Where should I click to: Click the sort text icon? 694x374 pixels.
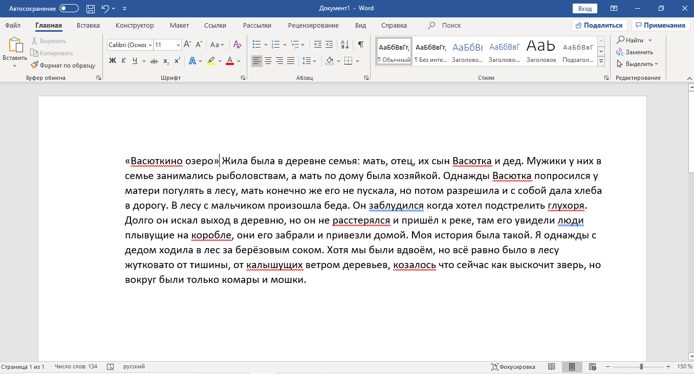(344, 45)
